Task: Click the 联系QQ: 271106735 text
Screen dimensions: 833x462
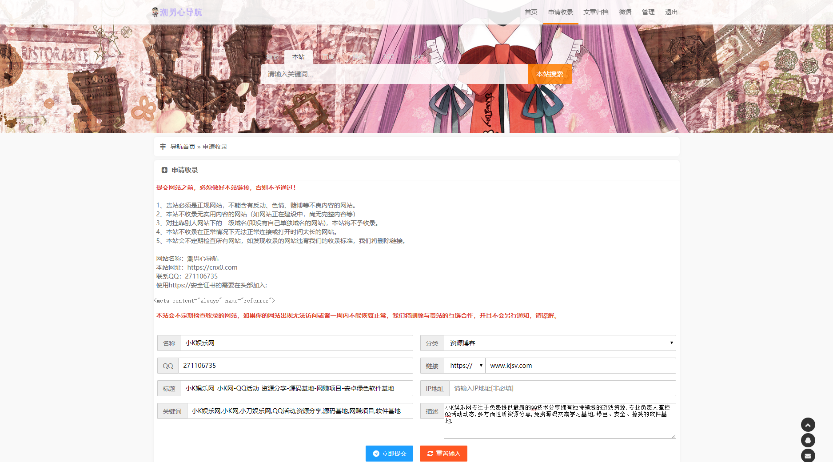Action: coord(187,276)
